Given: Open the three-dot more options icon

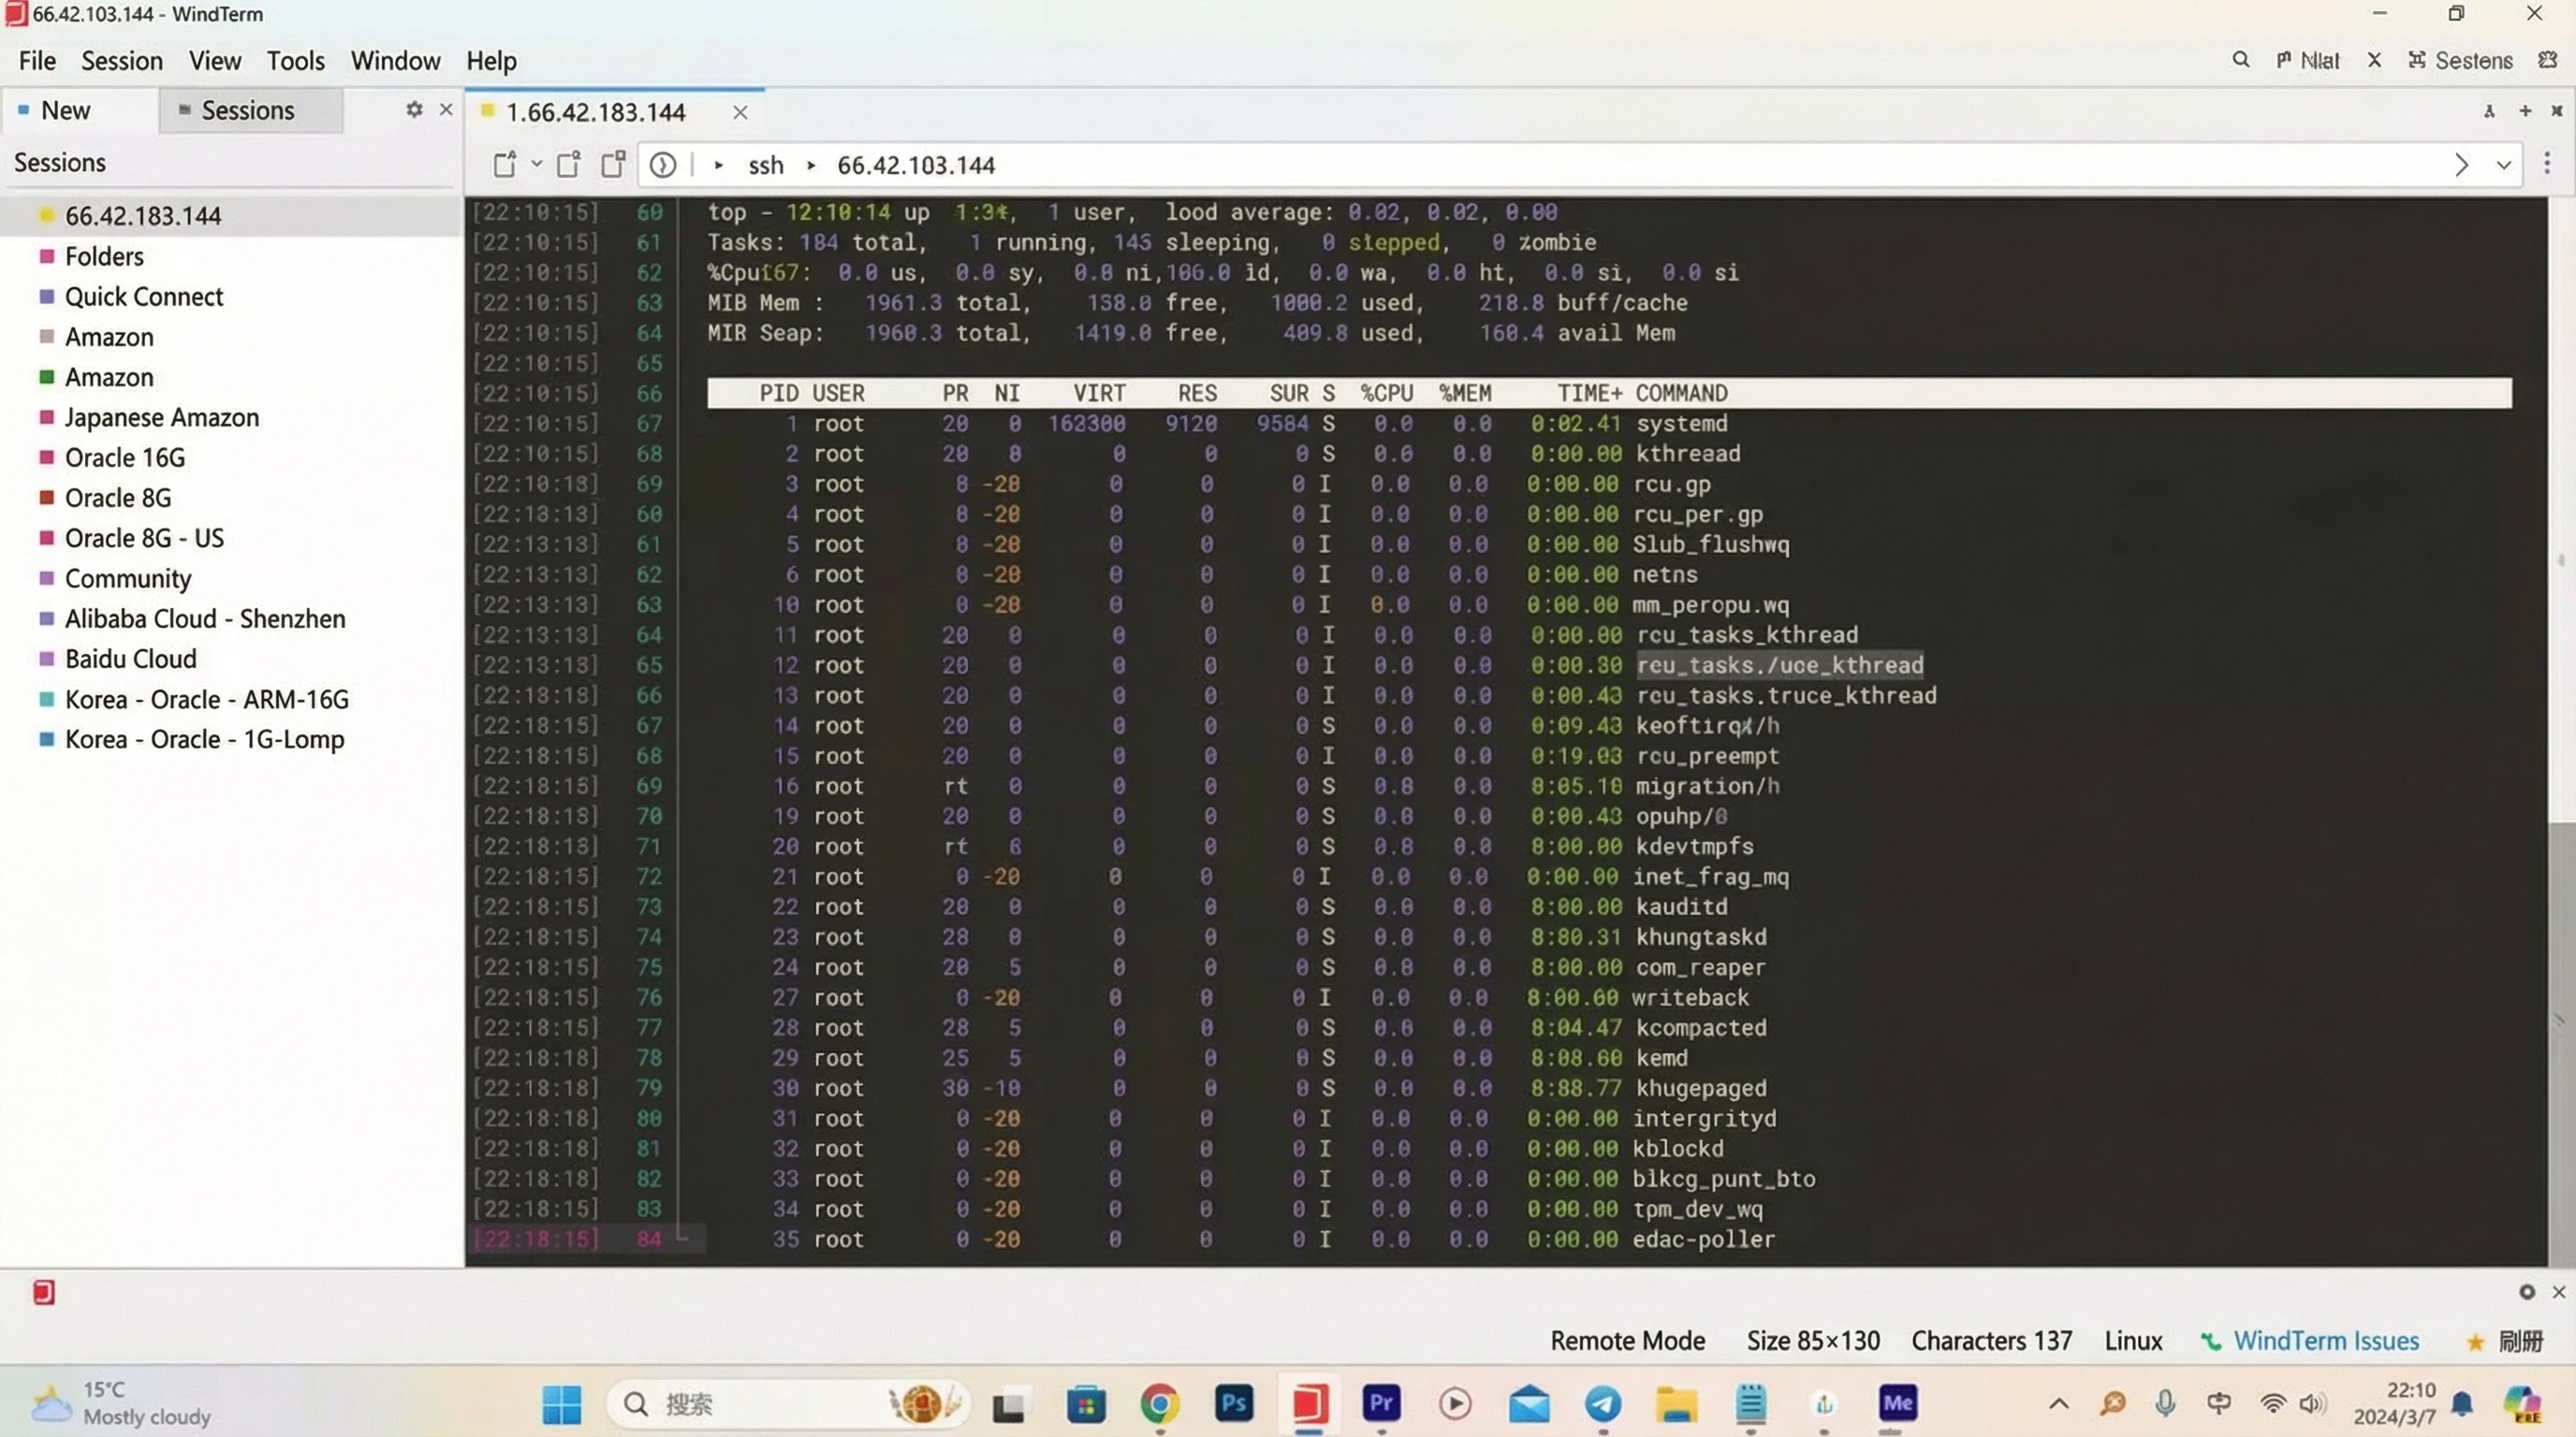Looking at the screenshot, I should click(2549, 165).
